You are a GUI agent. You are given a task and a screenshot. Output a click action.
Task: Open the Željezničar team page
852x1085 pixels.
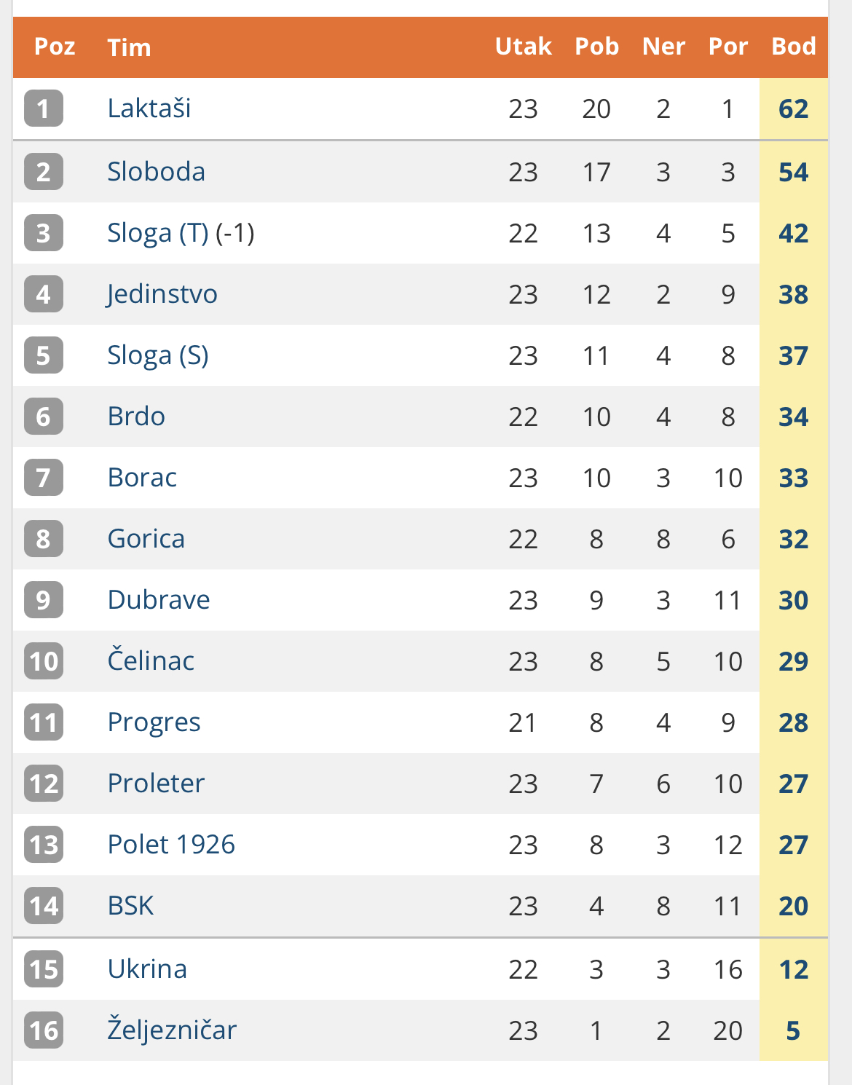click(x=173, y=1030)
